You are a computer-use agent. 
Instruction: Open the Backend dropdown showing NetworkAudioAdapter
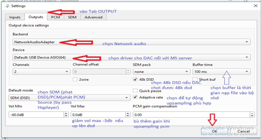click(x=132, y=42)
